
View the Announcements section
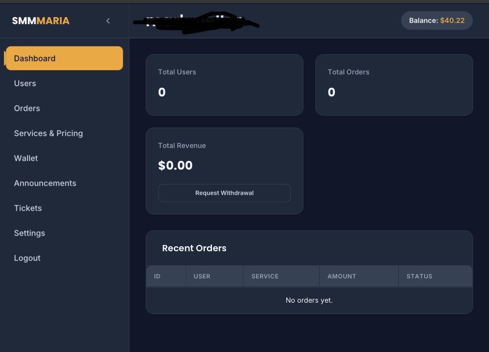coord(45,183)
